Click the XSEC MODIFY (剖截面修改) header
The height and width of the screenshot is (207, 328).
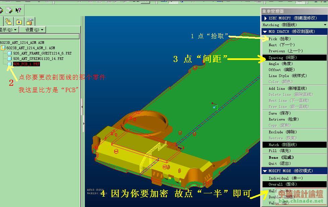pos(294,18)
